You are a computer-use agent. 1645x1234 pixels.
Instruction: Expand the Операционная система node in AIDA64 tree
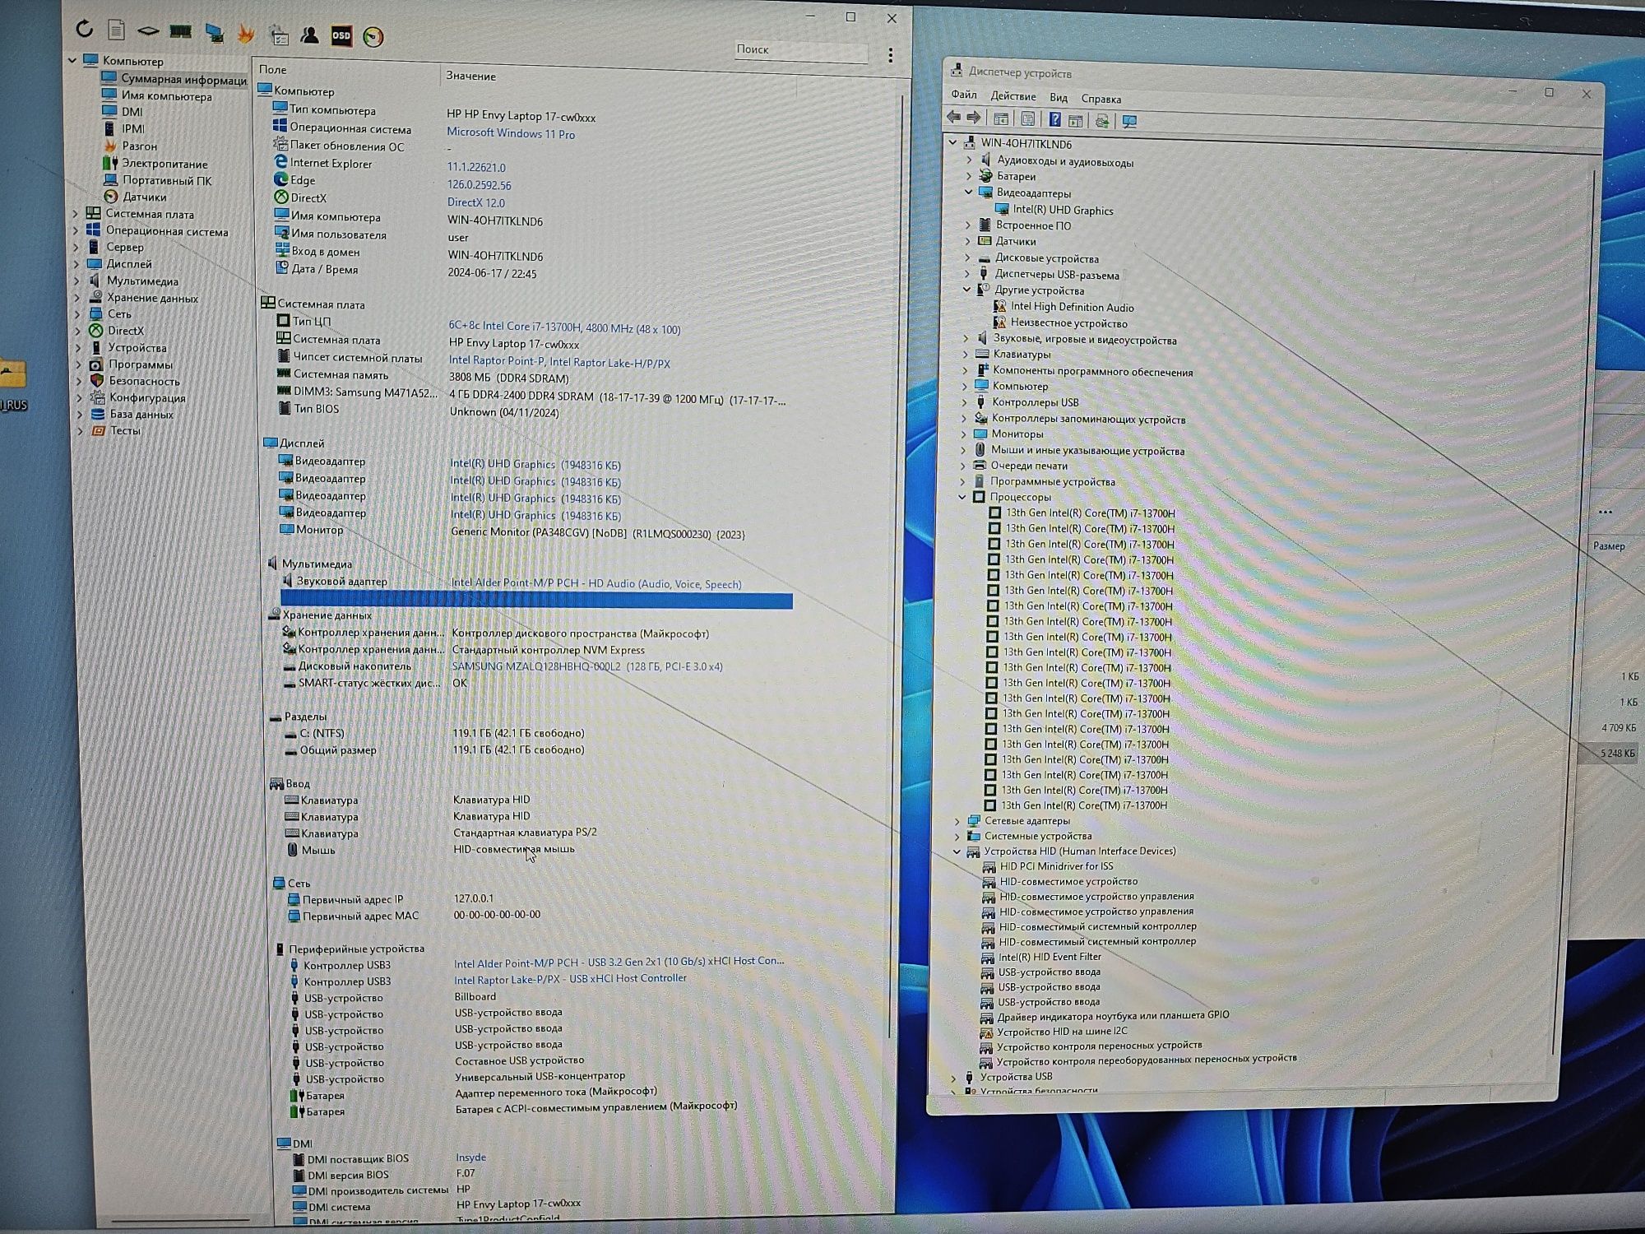76,231
